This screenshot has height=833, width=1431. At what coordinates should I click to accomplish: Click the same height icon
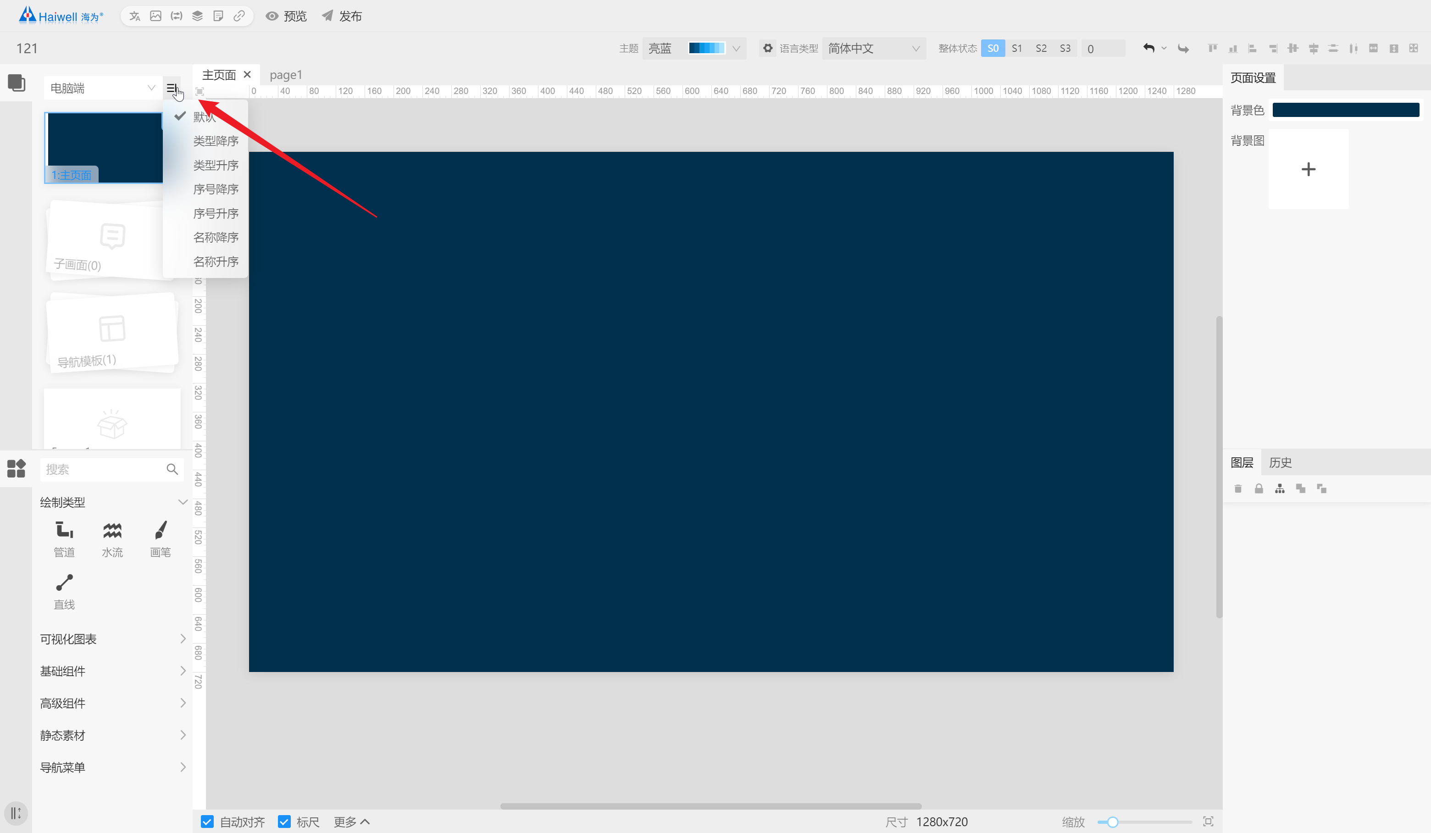point(1394,48)
